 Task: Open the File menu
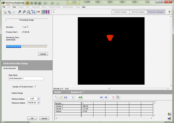point(4,7)
